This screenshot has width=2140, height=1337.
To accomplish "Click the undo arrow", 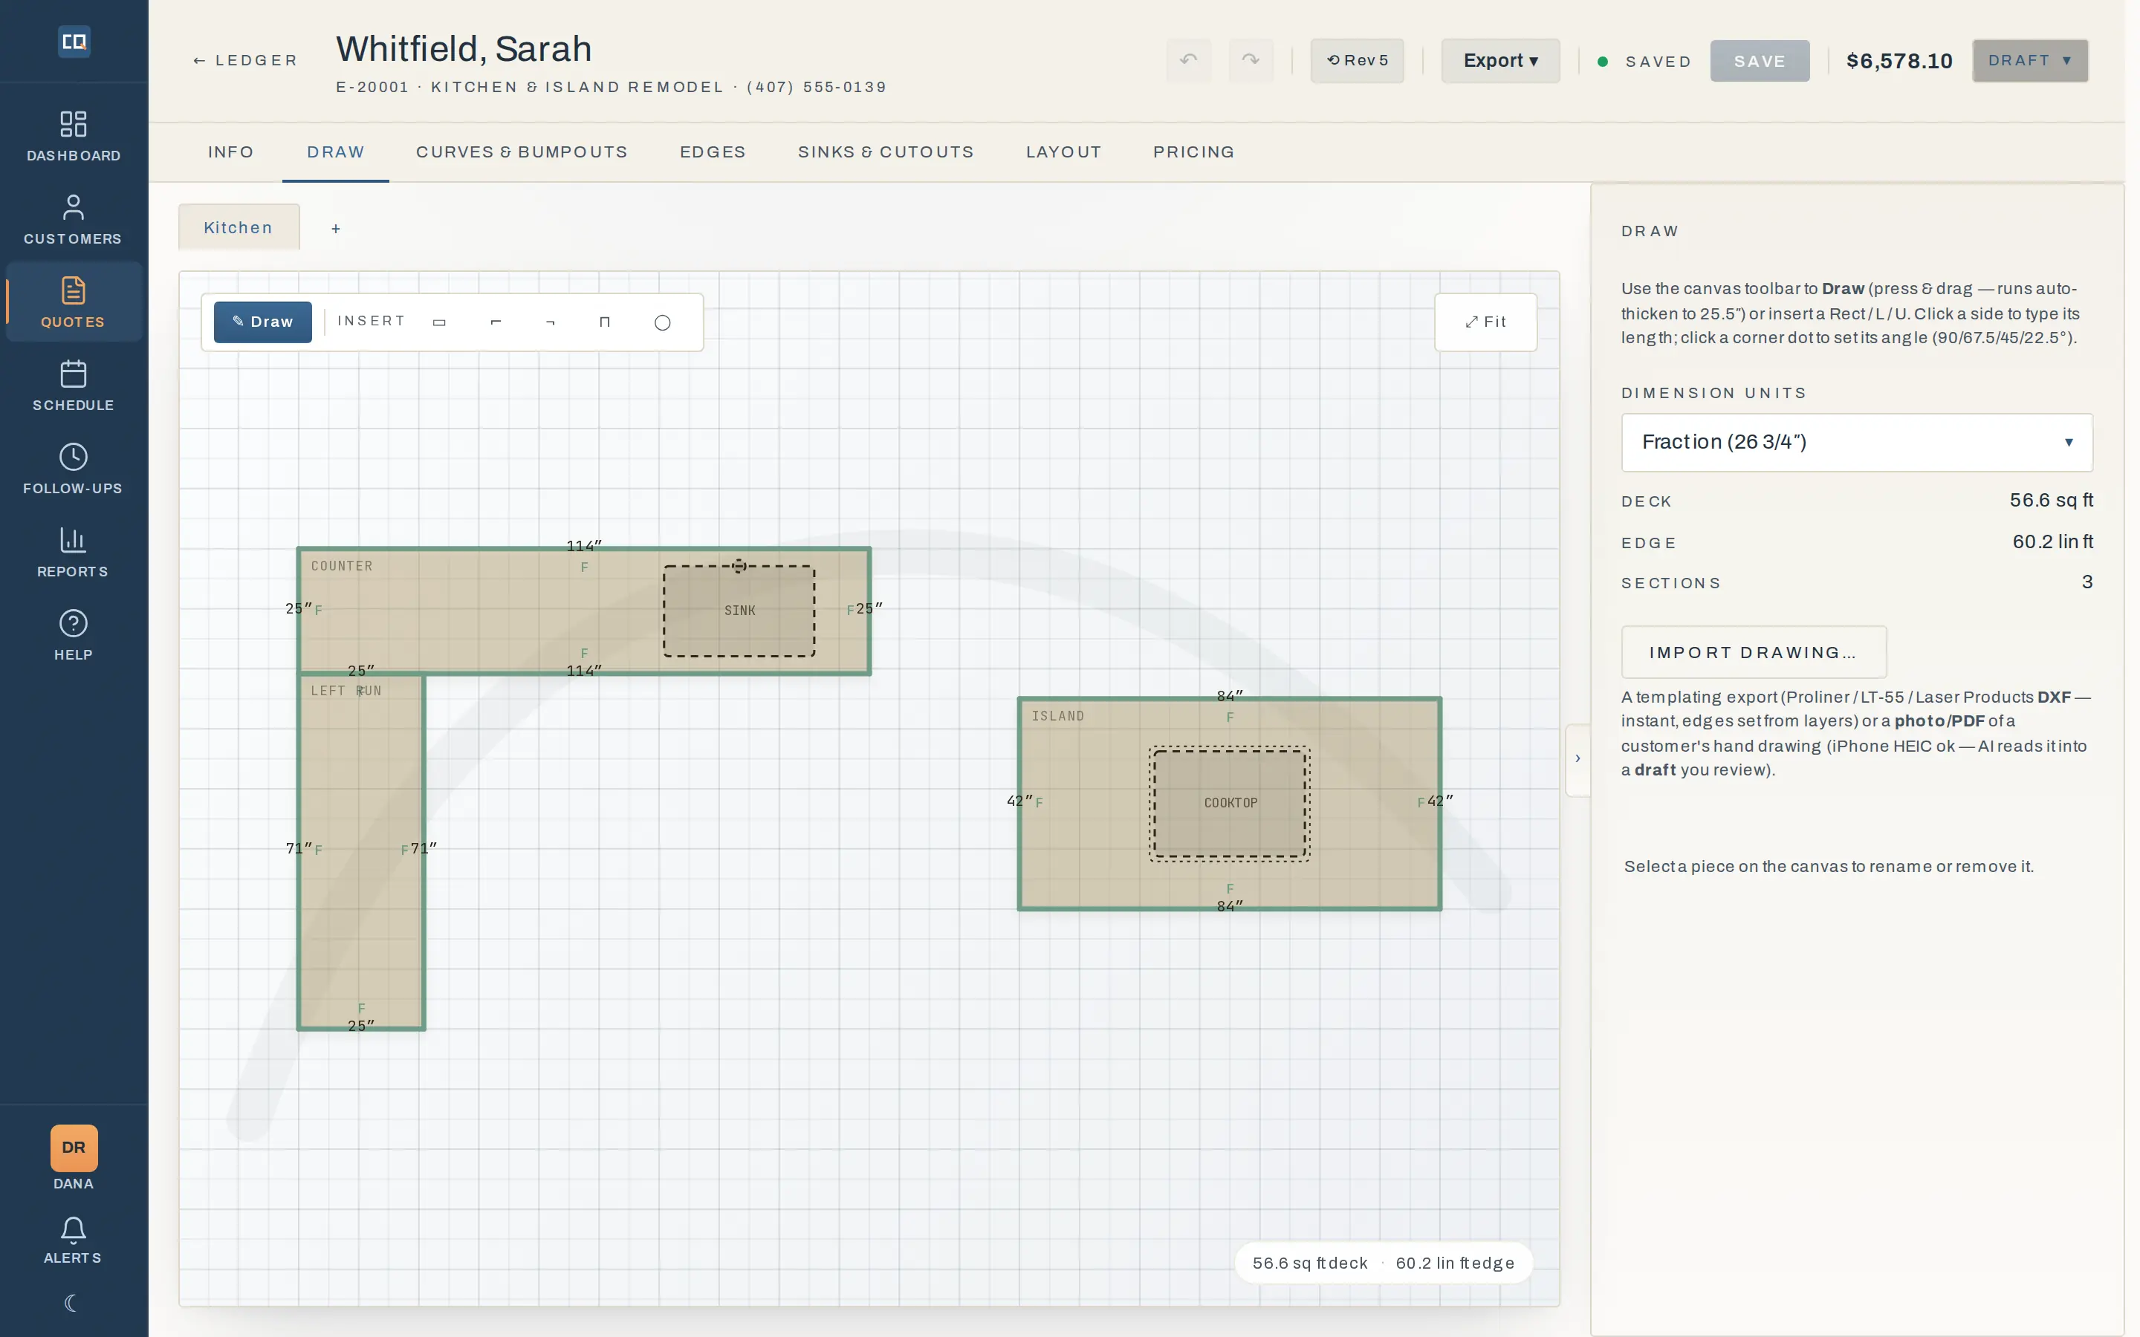I will tap(1188, 60).
